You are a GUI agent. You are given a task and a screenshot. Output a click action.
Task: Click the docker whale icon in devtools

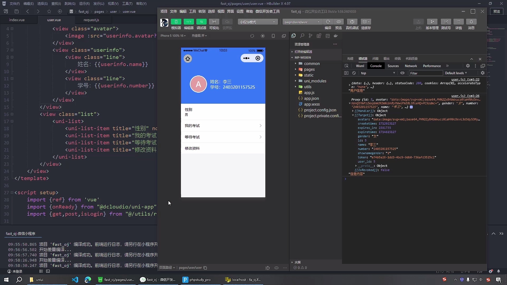pyautogui.click(x=336, y=36)
